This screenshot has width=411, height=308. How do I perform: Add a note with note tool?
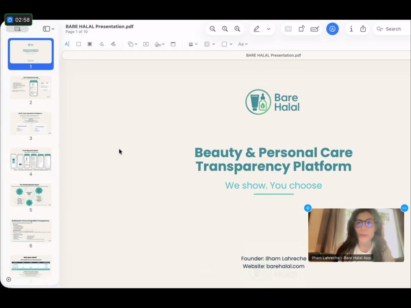(x=173, y=44)
